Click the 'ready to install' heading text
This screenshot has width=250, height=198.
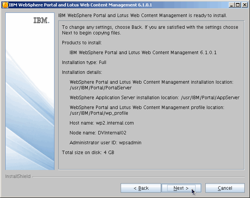pos(142,16)
